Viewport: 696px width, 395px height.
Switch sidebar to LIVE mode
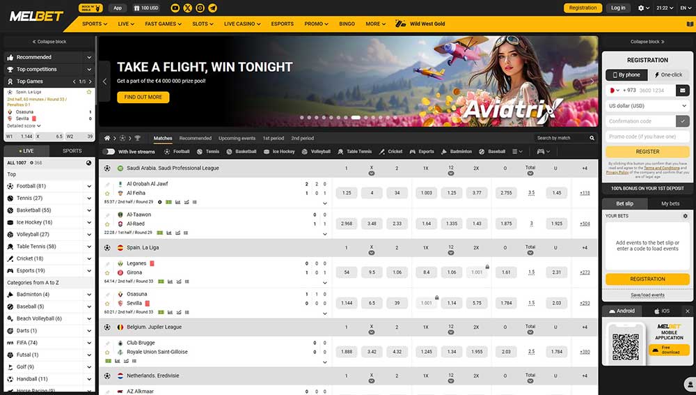point(26,151)
